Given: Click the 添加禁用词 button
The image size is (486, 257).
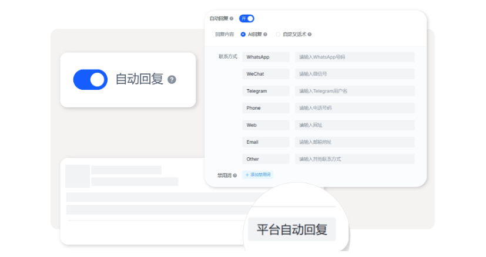Looking at the screenshot, I should (x=258, y=175).
